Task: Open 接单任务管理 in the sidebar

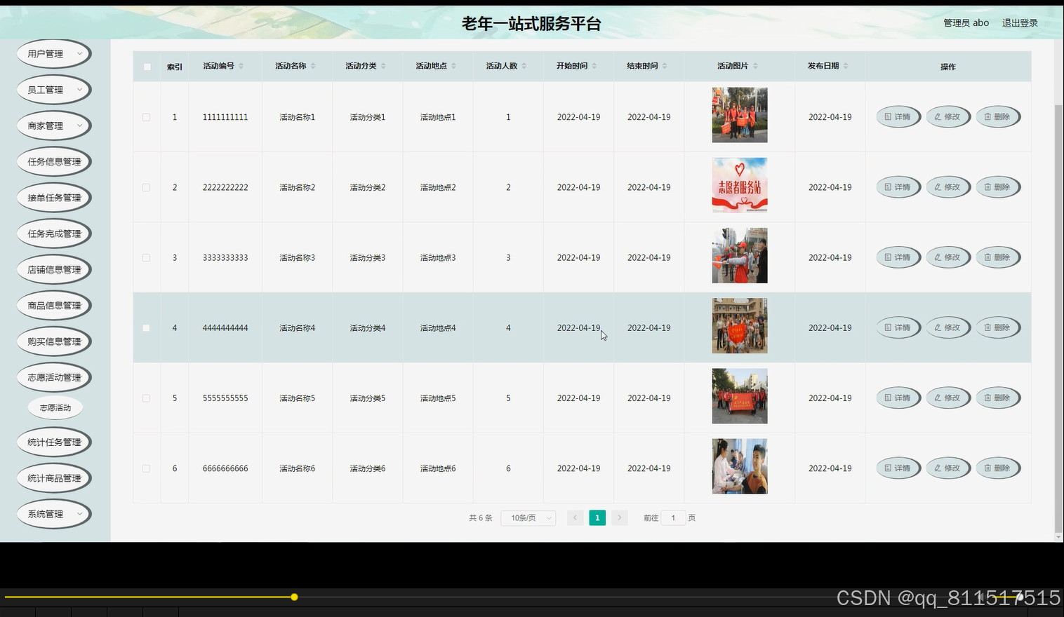Action: 54,198
